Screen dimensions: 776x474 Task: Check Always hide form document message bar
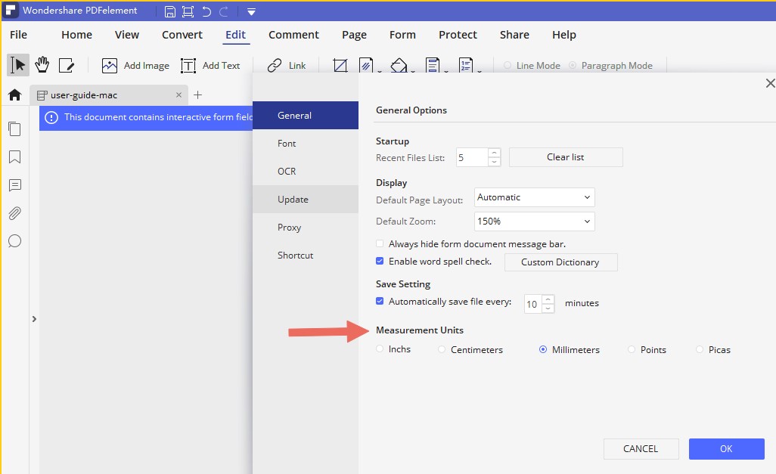379,243
